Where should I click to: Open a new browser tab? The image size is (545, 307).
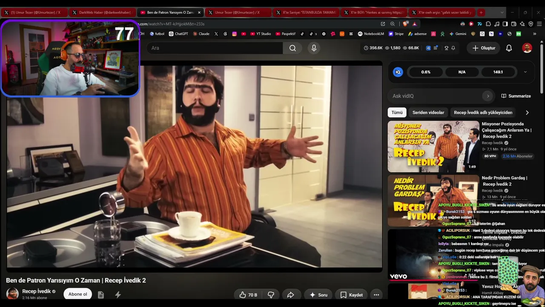[481, 12]
